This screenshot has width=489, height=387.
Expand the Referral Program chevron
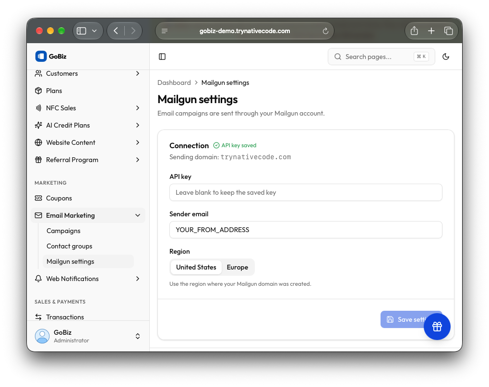pos(138,160)
